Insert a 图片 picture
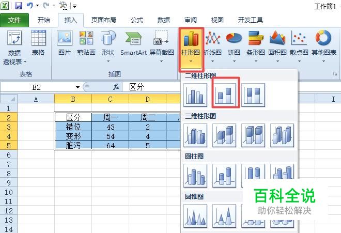 click(65, 43)
